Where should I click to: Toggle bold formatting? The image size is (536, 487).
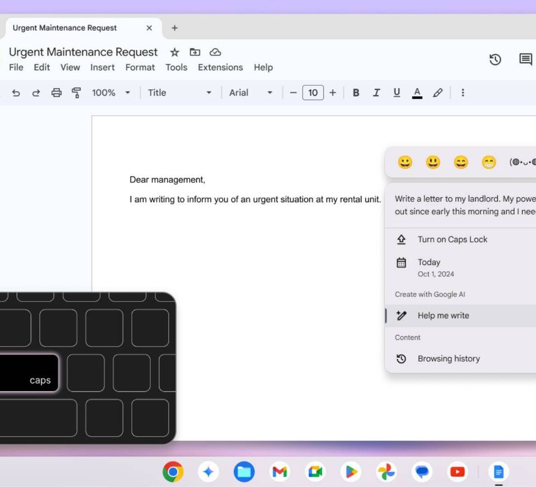click(x=356, y=93)
